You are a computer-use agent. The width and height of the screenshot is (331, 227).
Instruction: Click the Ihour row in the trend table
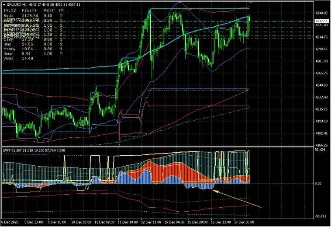pyautogui.click(x=9, y=54)
